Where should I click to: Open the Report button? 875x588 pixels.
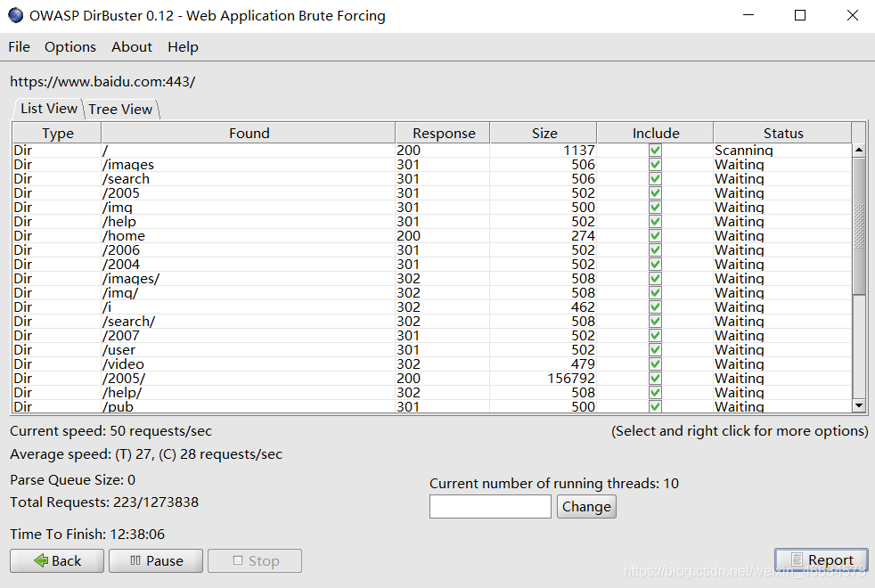[x=822, y=559]
